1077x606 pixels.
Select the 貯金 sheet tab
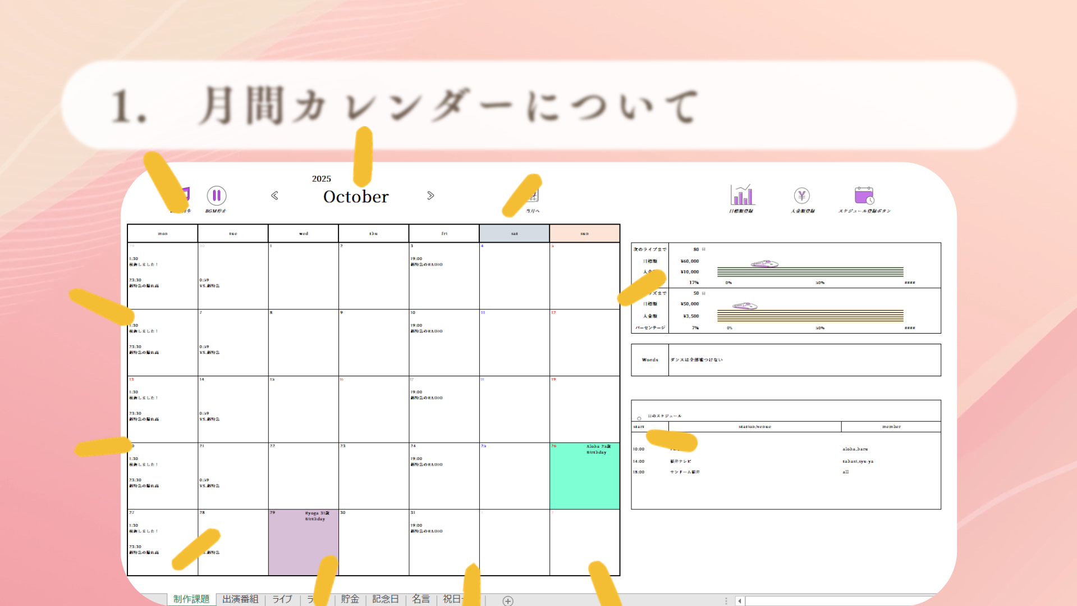[x=350, y=599]
